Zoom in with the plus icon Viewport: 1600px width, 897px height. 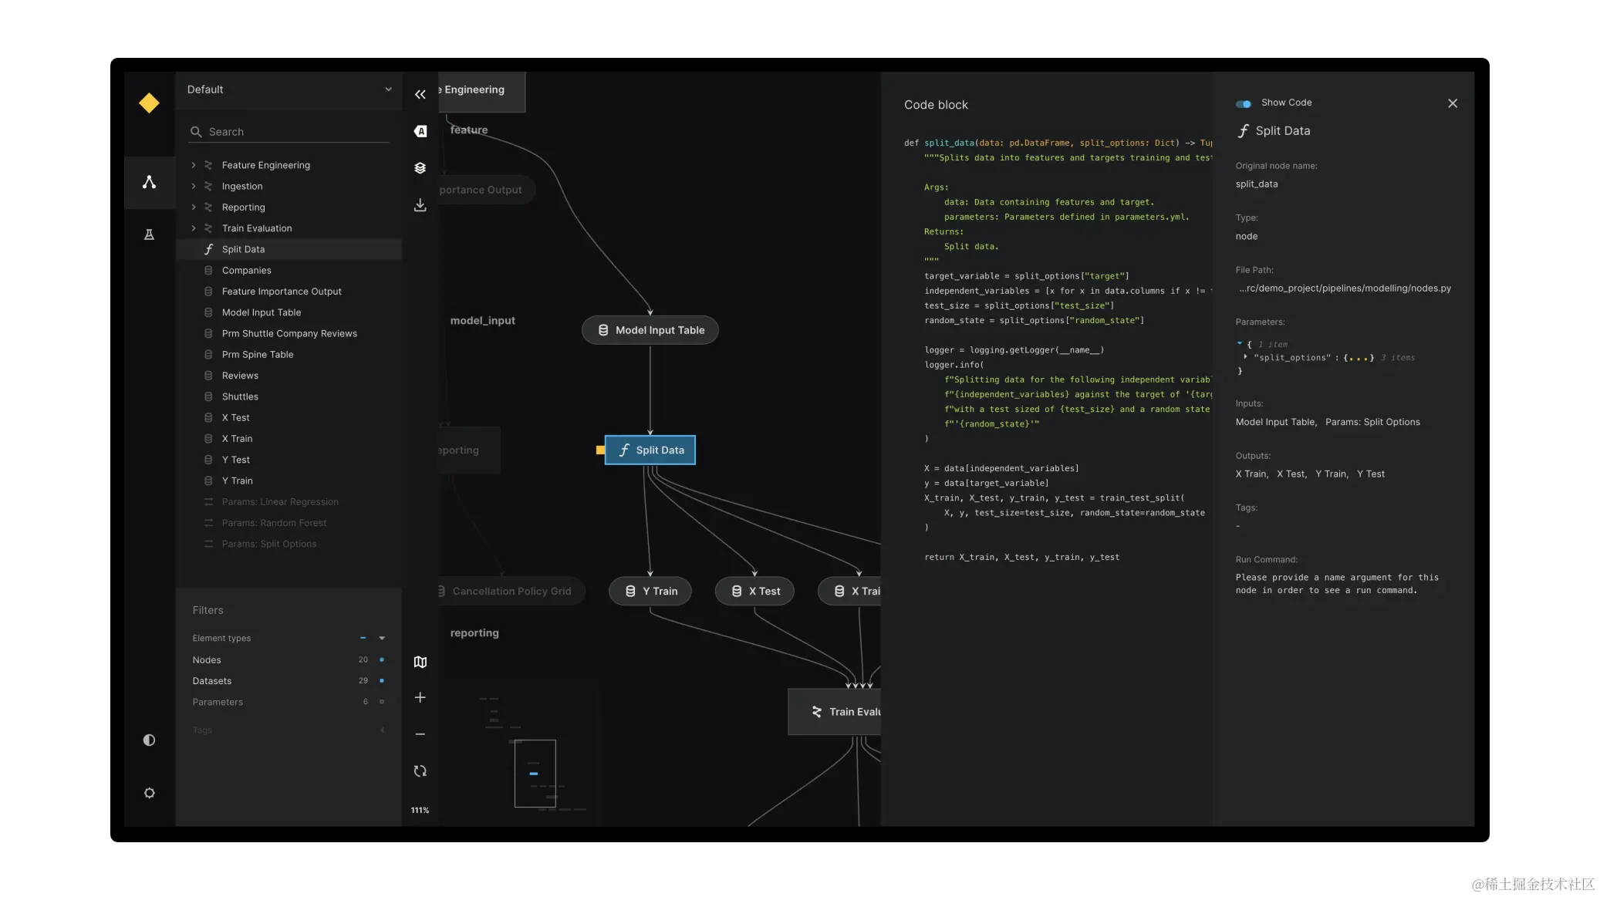tap(420, 697)
